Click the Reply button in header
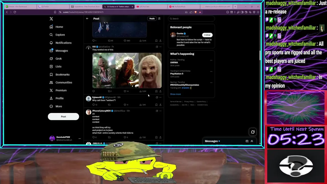The image size is (327, 184). click(152, 19)
